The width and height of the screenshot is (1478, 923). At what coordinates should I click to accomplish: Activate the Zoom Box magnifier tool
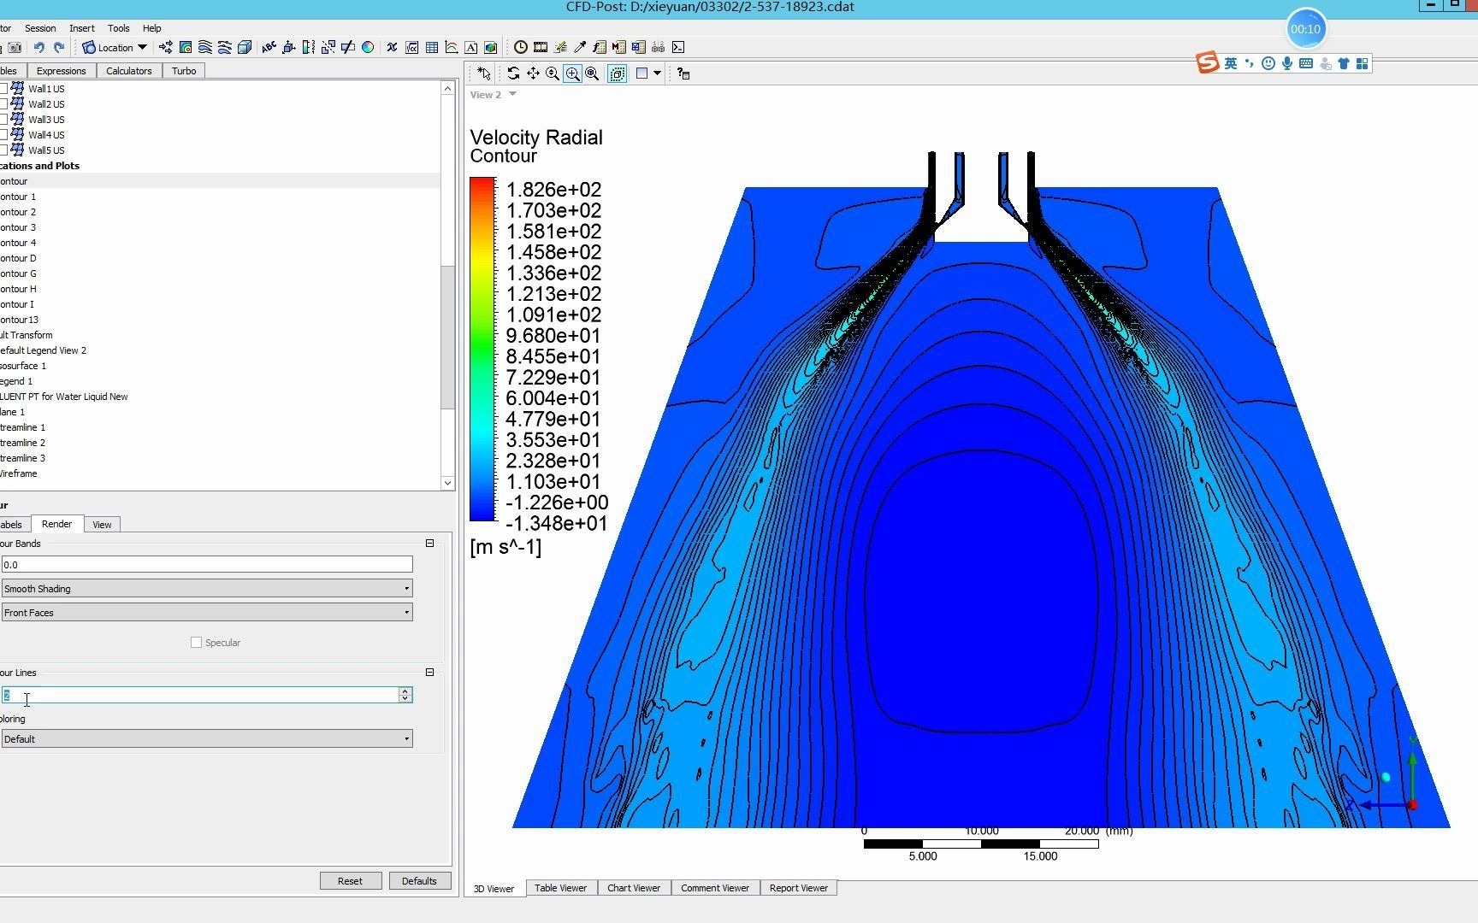(x=572, y=73)
